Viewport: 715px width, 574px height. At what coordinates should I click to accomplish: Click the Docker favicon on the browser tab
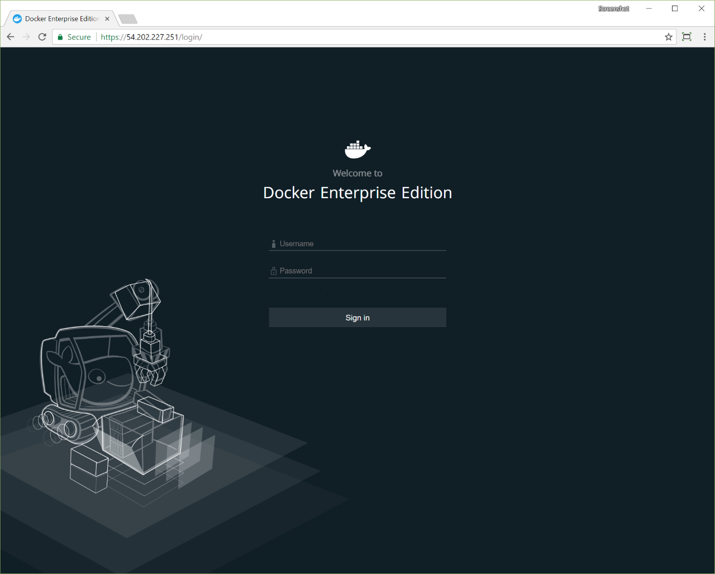[17, 18]
